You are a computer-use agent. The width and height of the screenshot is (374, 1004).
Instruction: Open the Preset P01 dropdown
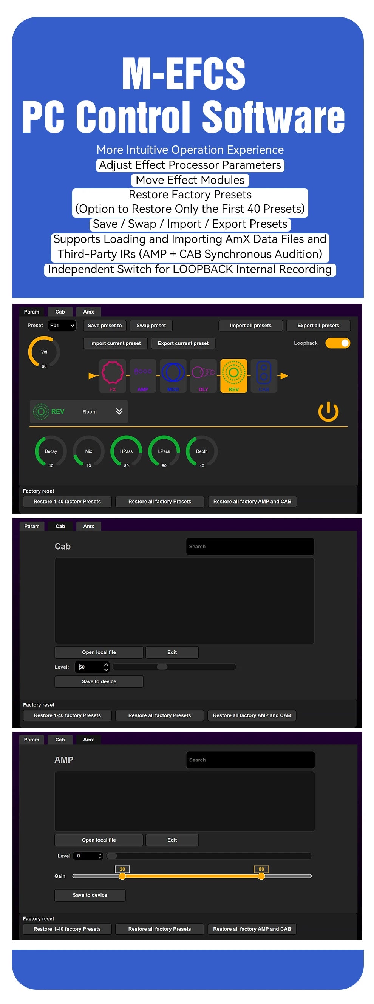[x=62, y=326]
